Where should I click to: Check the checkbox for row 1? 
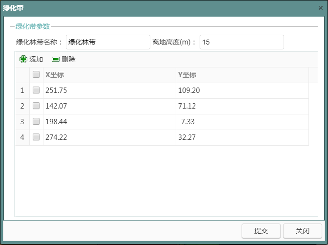pos(36,90)
